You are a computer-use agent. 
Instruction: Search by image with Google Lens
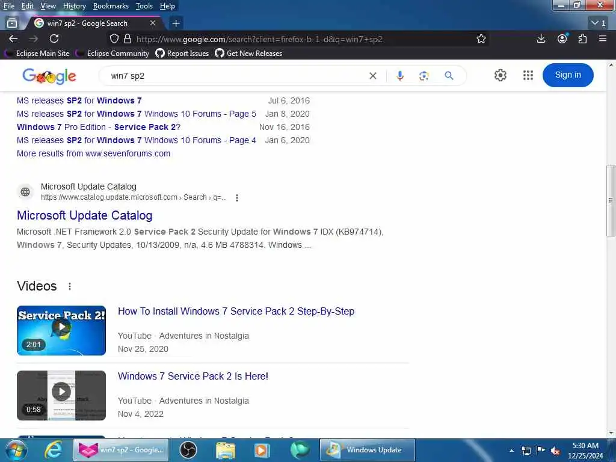423,76
